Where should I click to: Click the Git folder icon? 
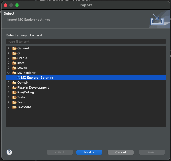(x=14, y=53)
